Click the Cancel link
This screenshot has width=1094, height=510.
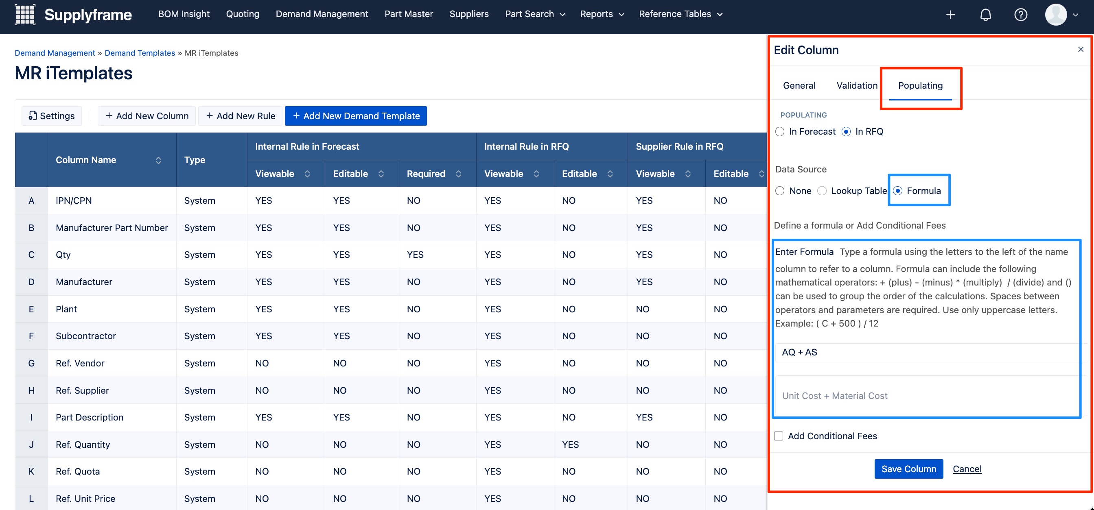pos(967,469)
